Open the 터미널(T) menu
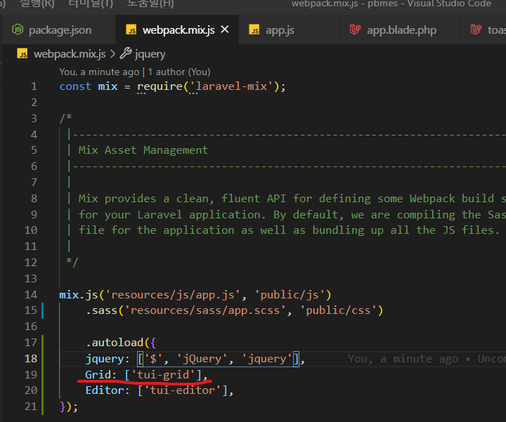 click(x=91, y=4)
